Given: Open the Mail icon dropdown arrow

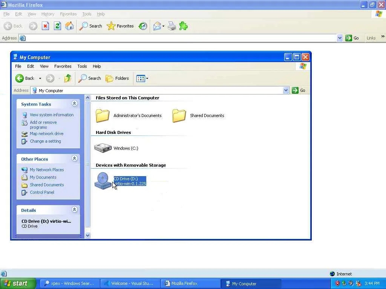Looking at the screenshot, I should pos(164,26).
